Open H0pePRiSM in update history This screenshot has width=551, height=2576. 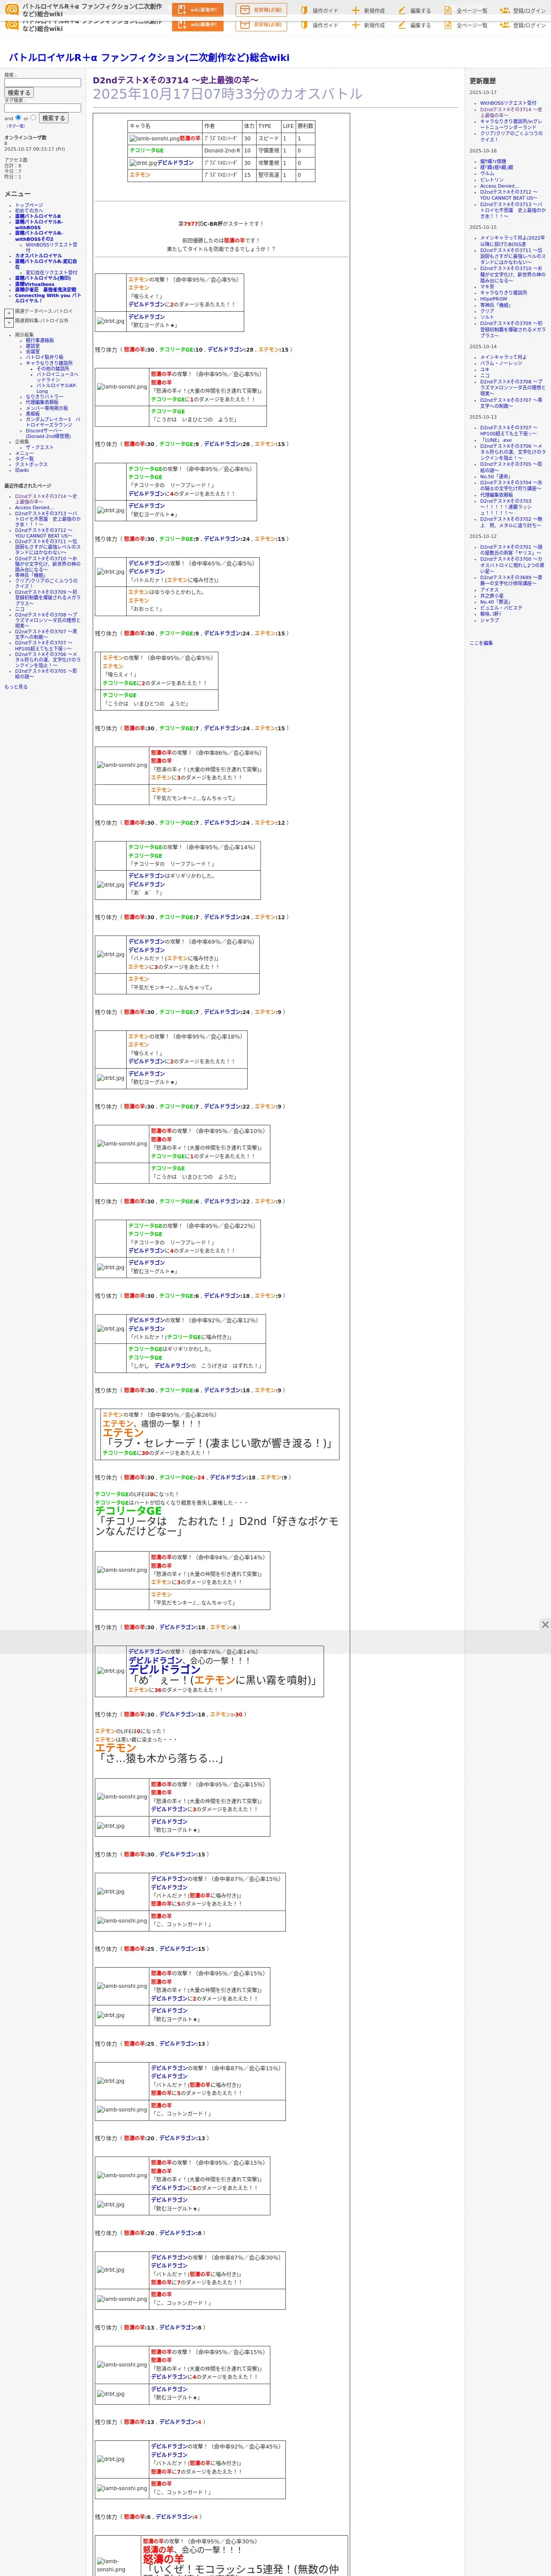493,298
